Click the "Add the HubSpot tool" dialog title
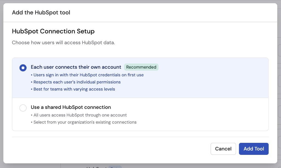 [41, 13]
